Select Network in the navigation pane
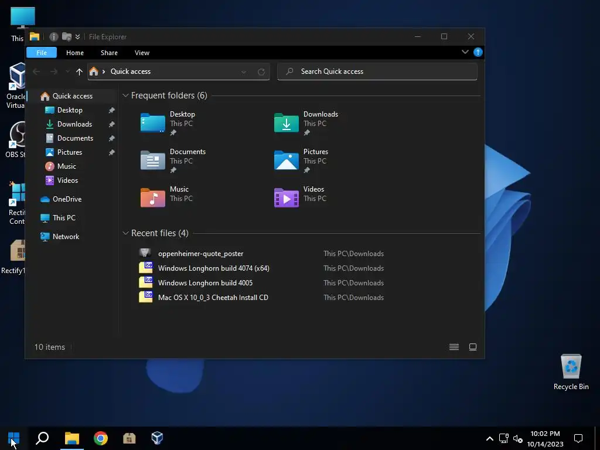Image resolution: width=600 pixels, height=450 pixels. click(x=66, y=237)
